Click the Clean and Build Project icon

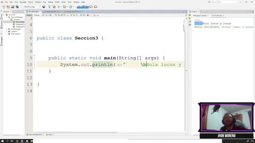[x=54, y=7]
